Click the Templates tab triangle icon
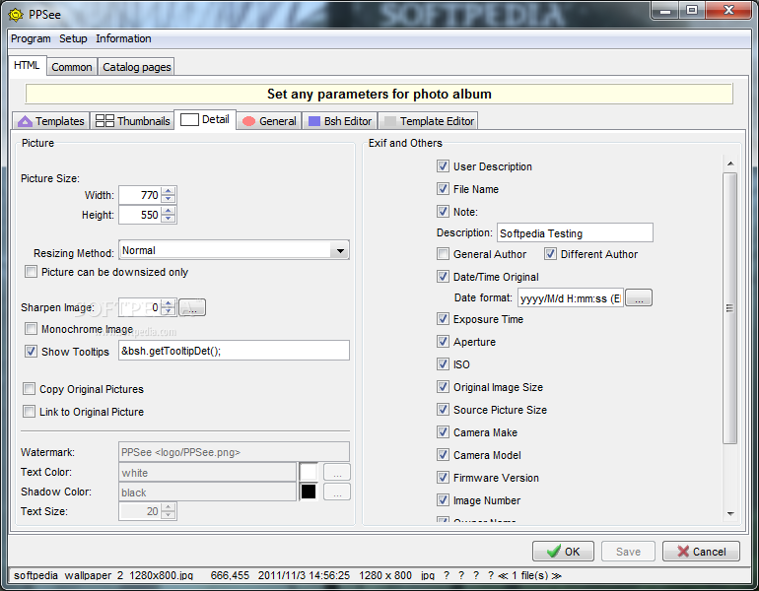 pyautogui.click(x=25, y=121)
